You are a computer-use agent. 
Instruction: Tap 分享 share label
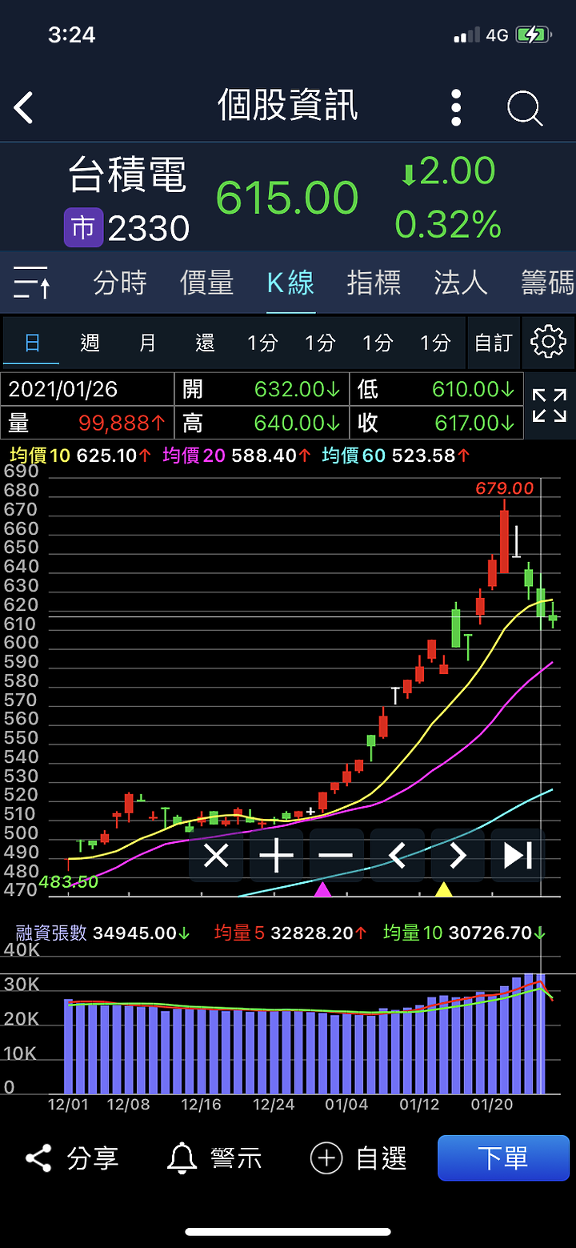point(93,1158)
